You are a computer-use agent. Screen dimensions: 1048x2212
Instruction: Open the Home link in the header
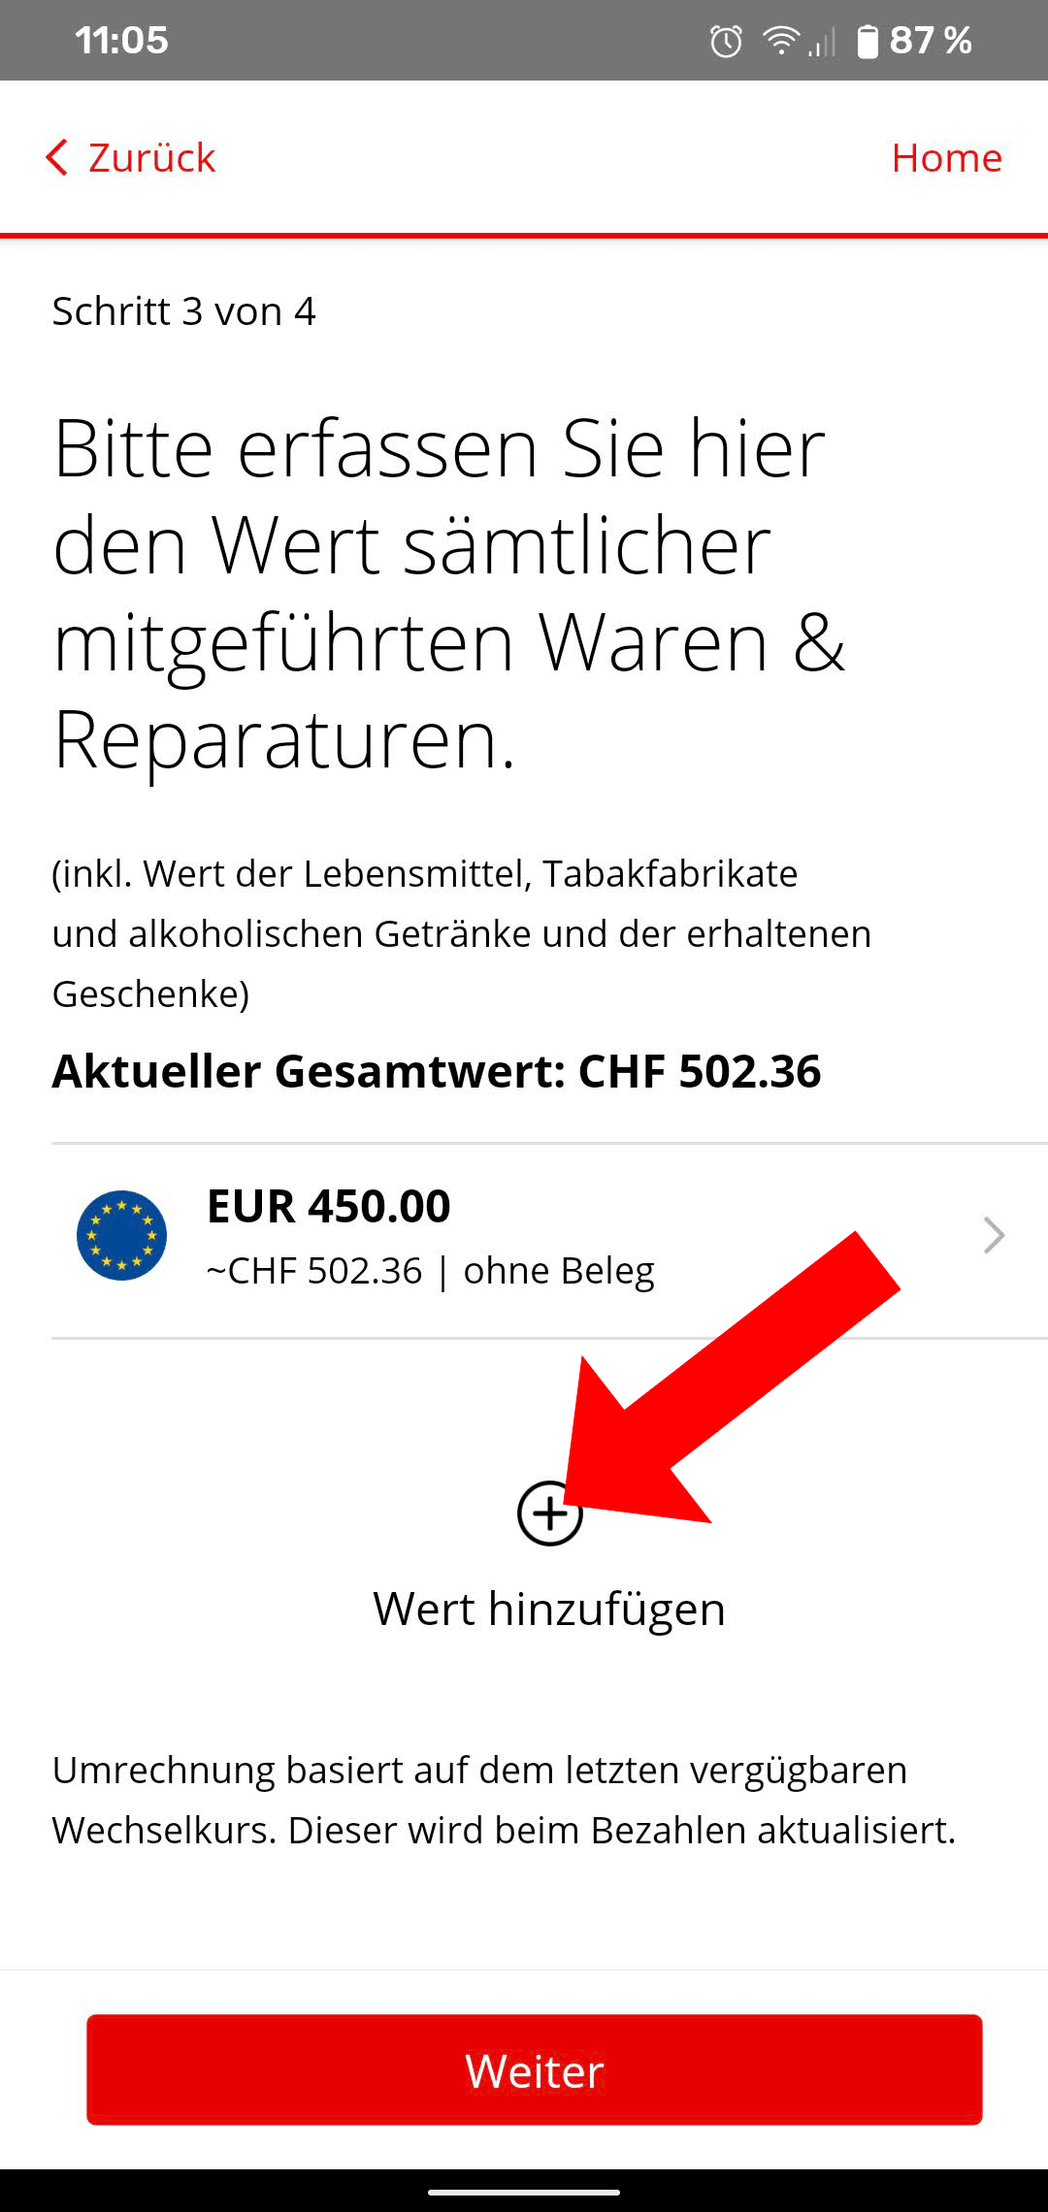(x=946, y=157)
